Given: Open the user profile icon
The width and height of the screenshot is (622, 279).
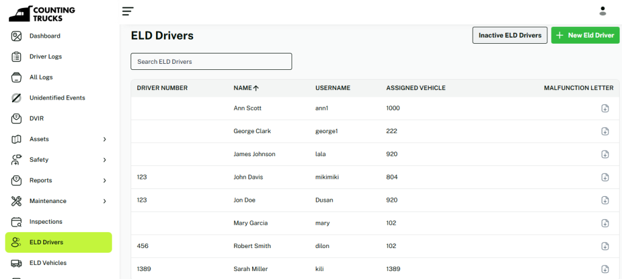Looking at the screenshot, I should 603,11.
